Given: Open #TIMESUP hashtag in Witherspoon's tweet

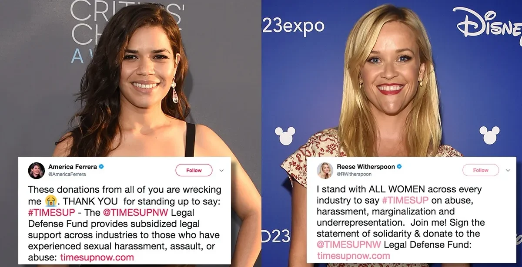Looking at the screenshot, I should point(405,201).
